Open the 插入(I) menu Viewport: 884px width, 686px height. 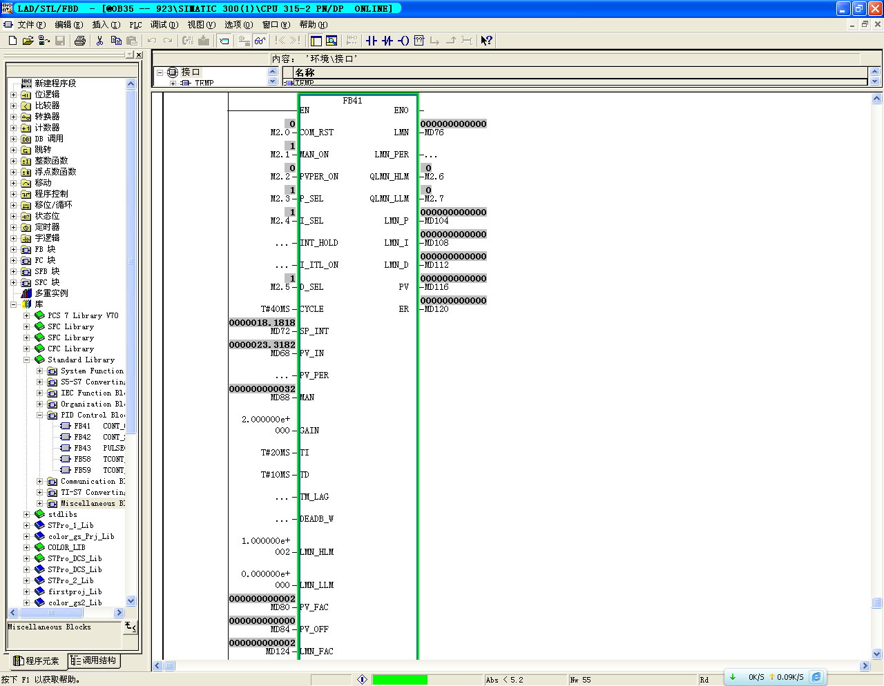click(106, 24)
